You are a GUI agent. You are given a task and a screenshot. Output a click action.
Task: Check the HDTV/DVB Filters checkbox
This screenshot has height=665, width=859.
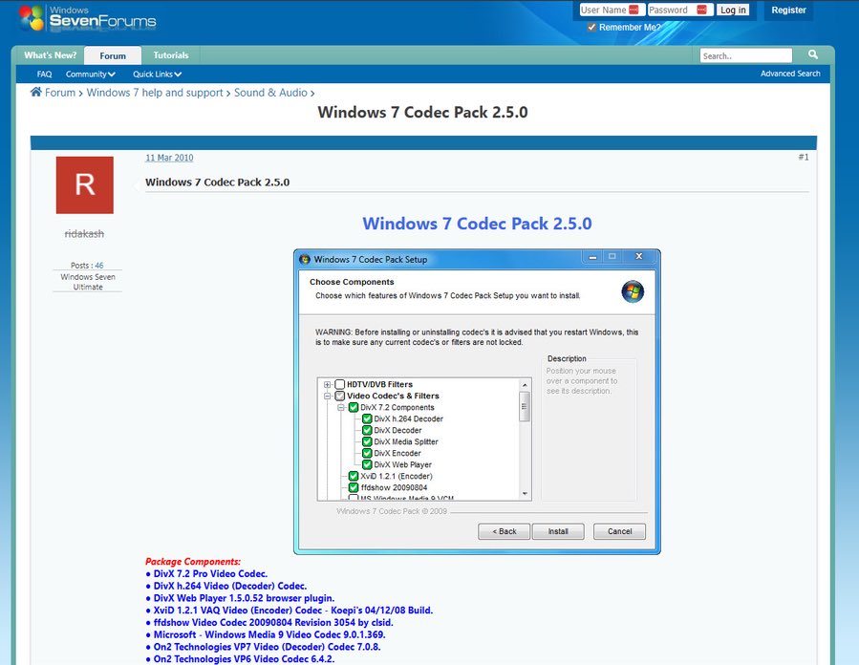pos(339,384)
